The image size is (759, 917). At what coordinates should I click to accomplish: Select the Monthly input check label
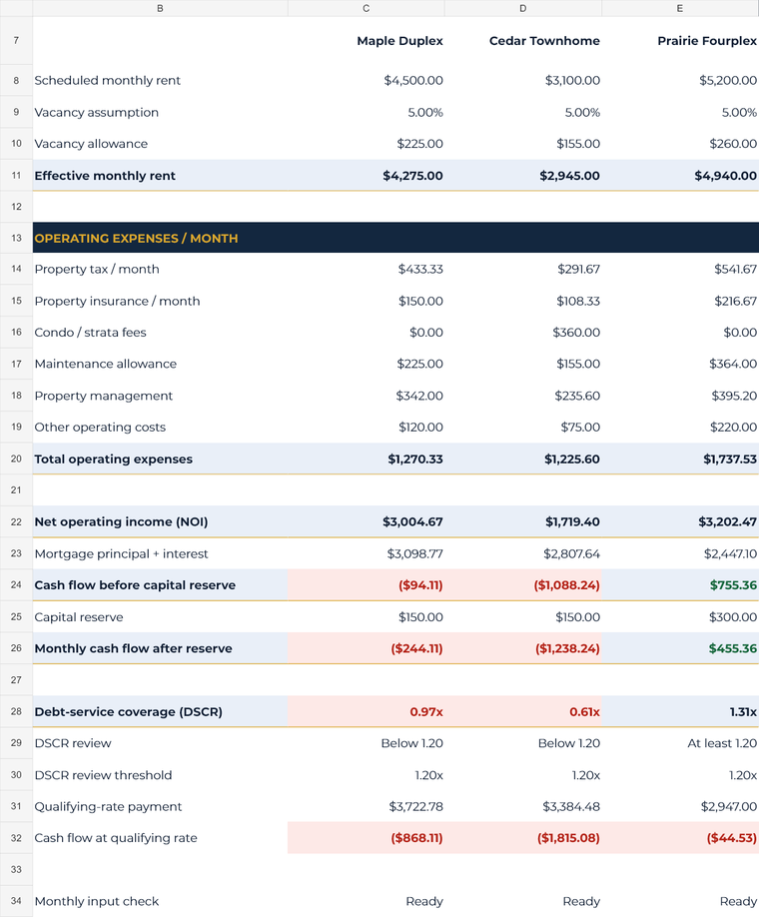pos(97,901)
